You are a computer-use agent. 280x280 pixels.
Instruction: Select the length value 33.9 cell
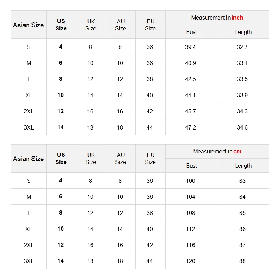pyautogui.click(x=243, y=95)
